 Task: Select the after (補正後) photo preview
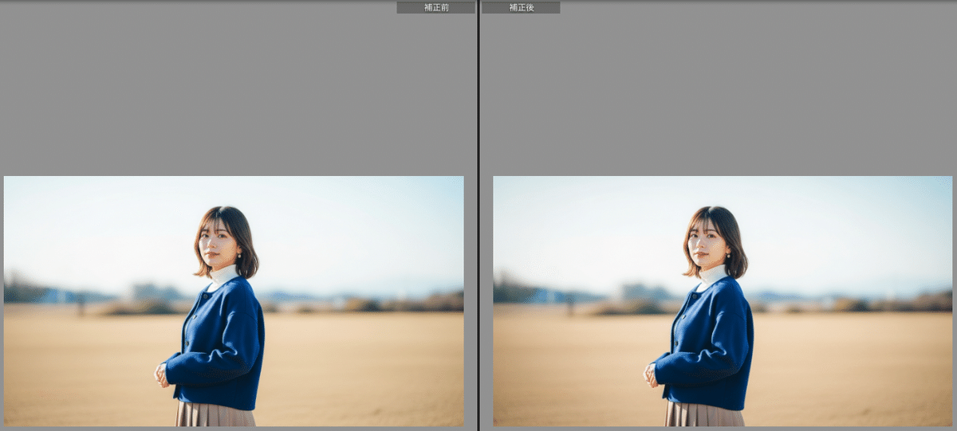click(x=722, y=300)
